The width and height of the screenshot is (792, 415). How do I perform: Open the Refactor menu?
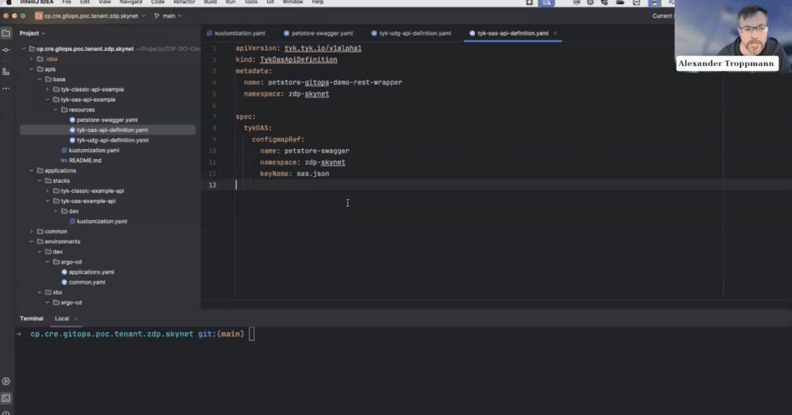[184, 2]
